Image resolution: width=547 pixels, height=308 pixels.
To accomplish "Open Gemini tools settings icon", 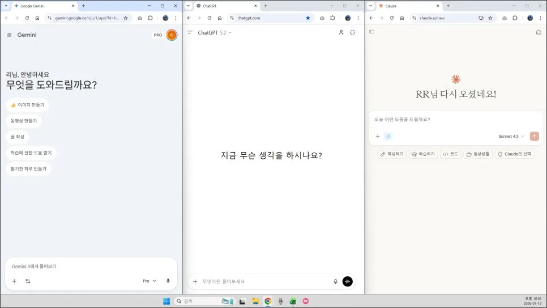I will click(28, 281).
